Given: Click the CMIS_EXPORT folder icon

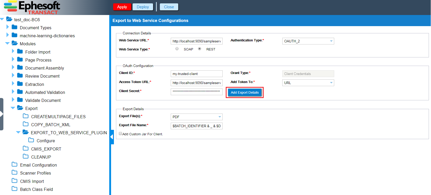Looking at the screenshot, I should pos(26,148).
